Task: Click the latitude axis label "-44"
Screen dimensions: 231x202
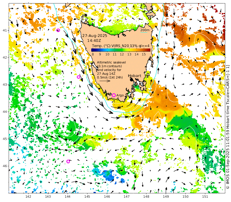Action: pyautogui.click(x=4, y=112)
